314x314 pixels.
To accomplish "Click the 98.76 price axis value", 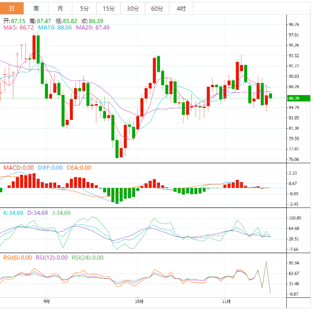I will point(294,24).
